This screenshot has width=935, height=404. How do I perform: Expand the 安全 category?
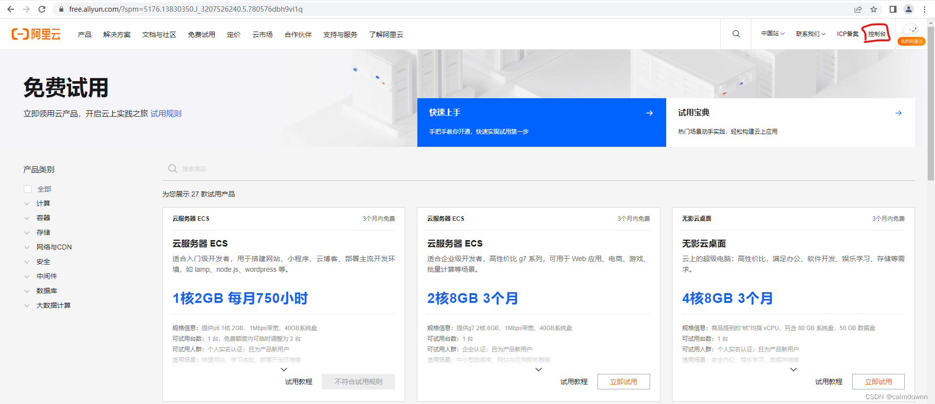click(x=27, y=262)
